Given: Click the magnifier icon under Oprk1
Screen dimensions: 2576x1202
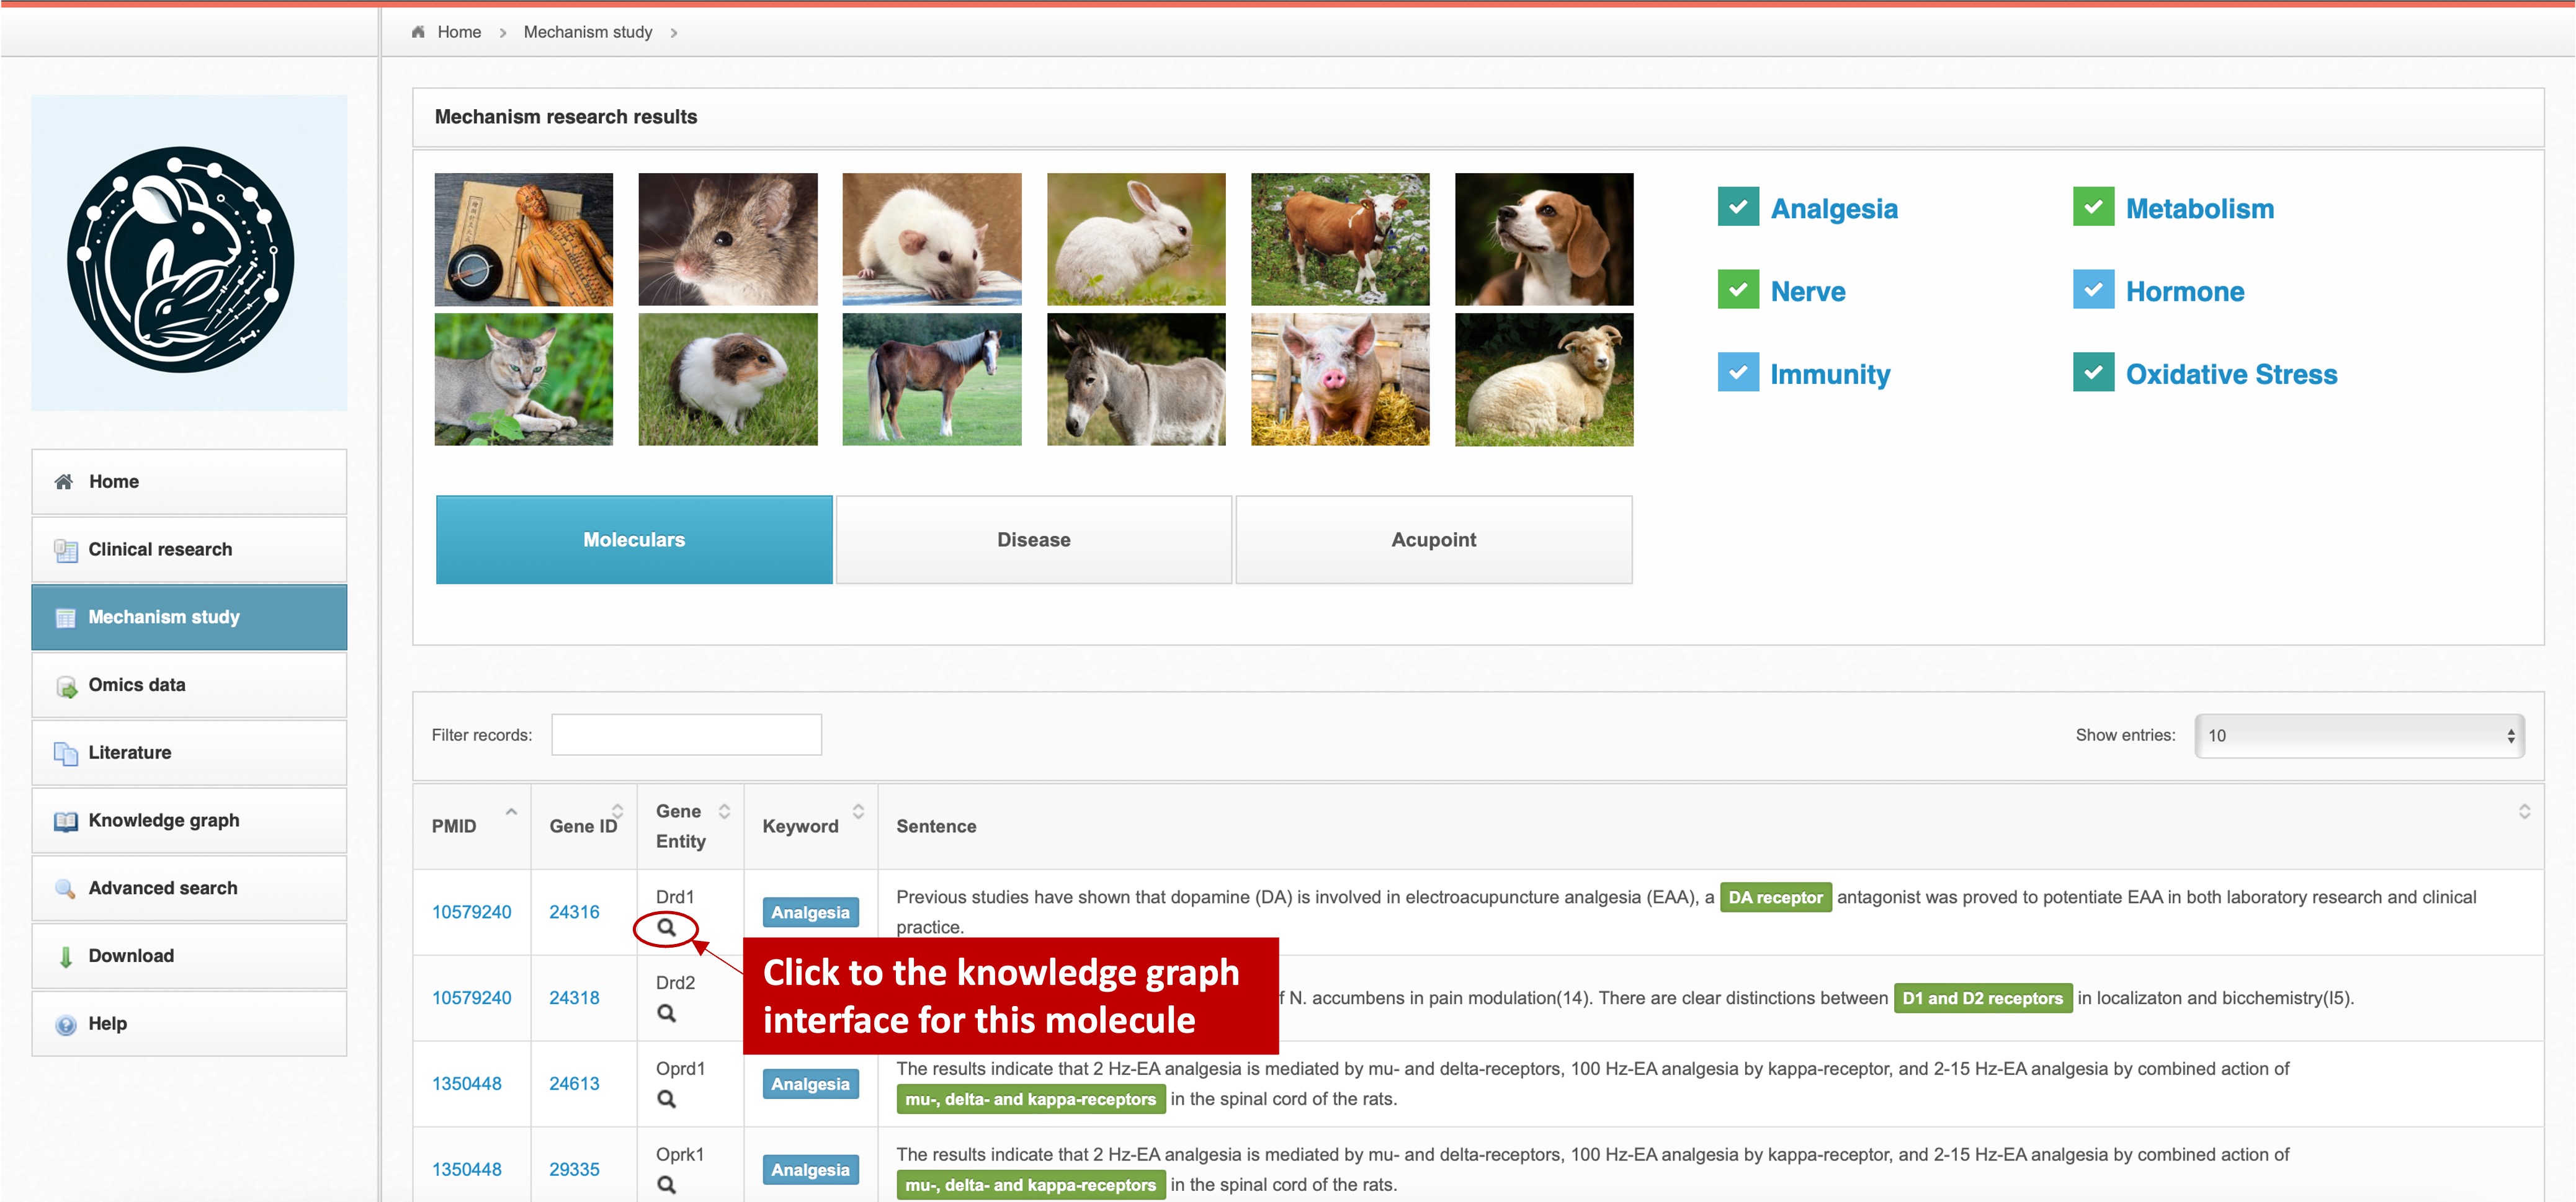Looking at the screenshot, I should (x=666, y=1185).
